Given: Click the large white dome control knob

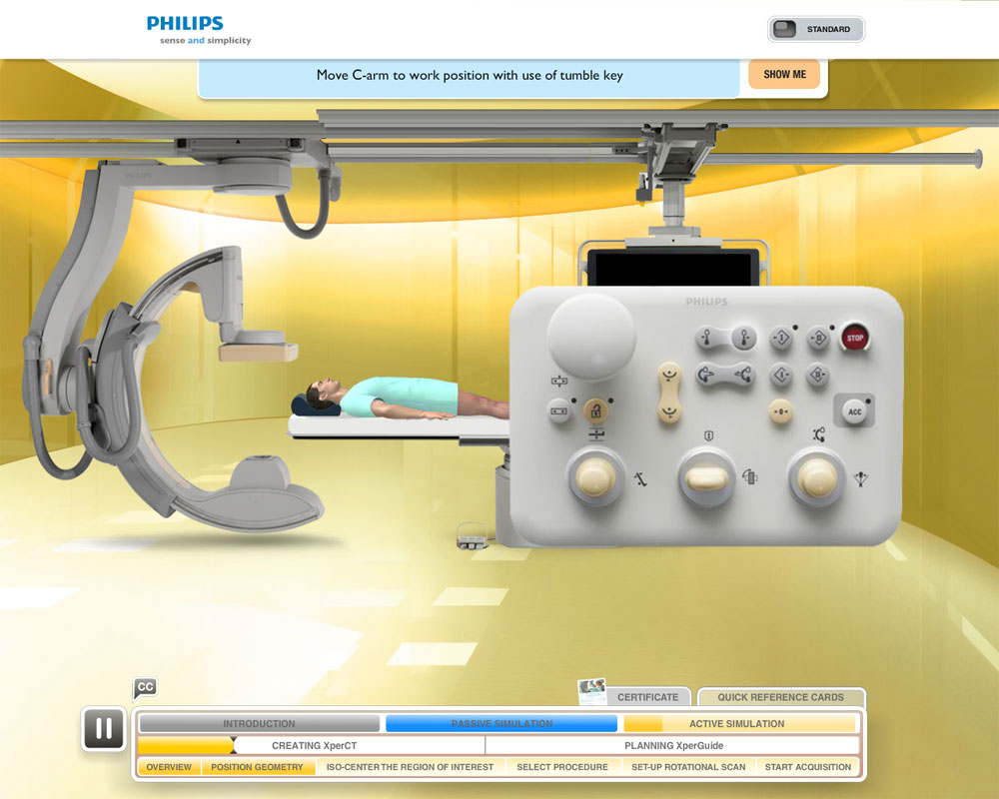Looking at the screenshot, I should [x=591, y=336].
